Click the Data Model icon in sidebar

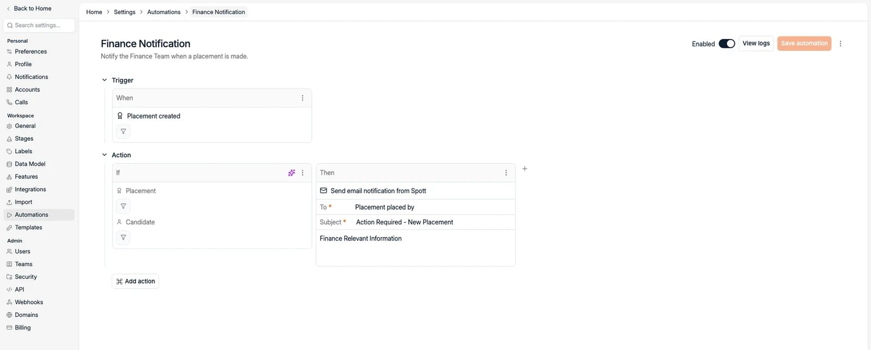(9, 164)
